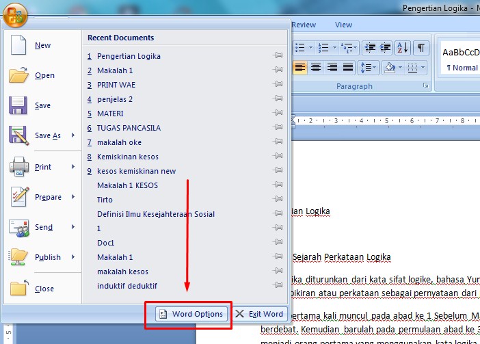This screenshot has height=344, width=480.
Task: Apply bullet list formatting
Action: pyautogui.click(x=300, y=48)
